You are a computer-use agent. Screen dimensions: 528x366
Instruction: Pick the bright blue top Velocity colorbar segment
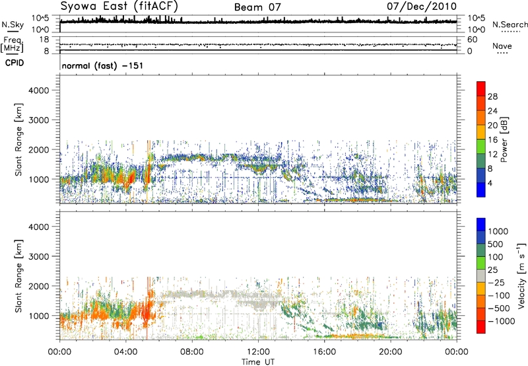(481, 225)
